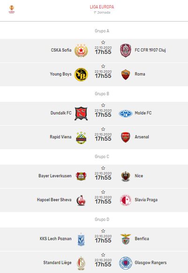Click the Arsenal club crest
Viewport: 188px width, 273px height.
(x=126, y=137)
